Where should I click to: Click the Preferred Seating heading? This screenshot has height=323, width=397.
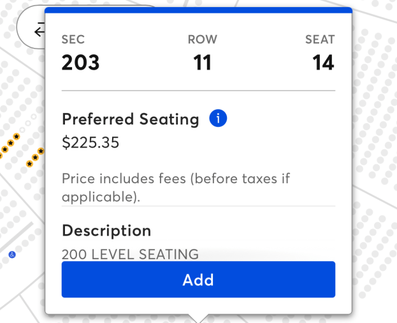tap(130, 119)
